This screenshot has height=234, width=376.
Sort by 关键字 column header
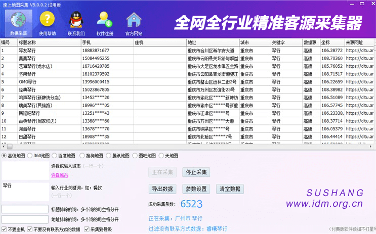tap(287, 42)
